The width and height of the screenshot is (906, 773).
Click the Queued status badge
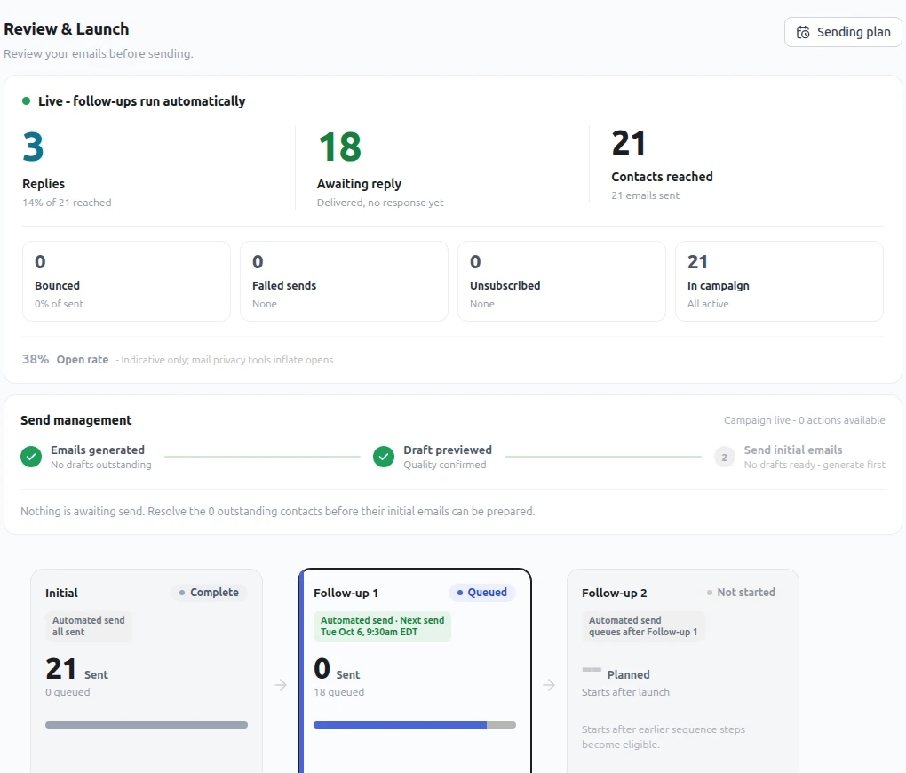tap(482, 592)
